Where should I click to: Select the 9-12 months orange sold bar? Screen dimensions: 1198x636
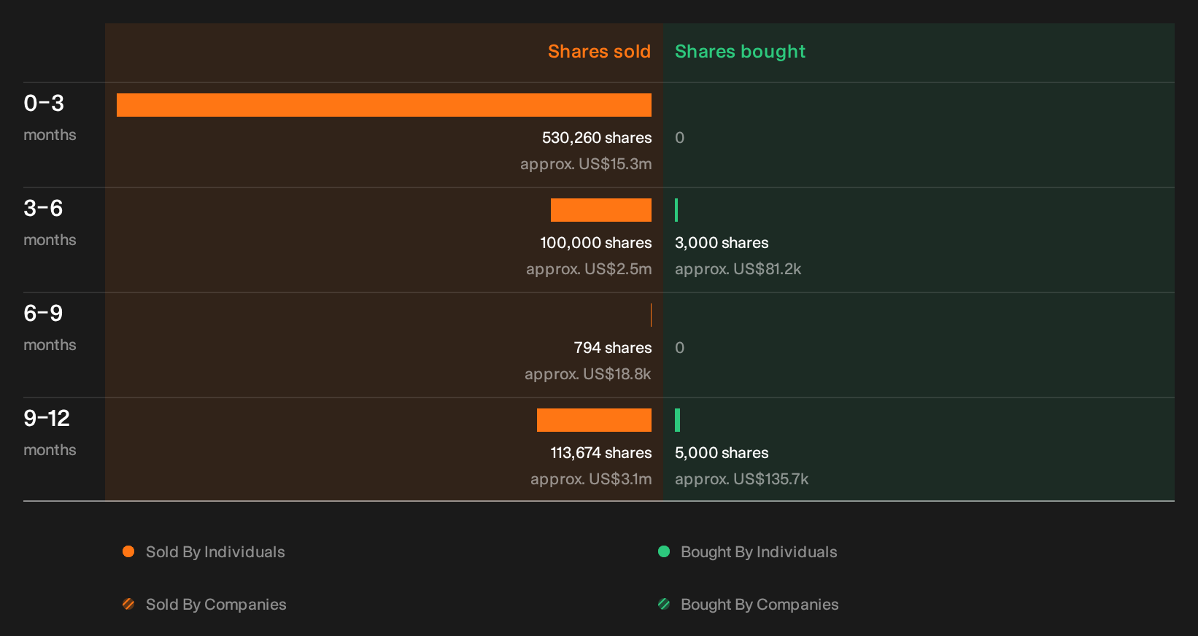594,420
